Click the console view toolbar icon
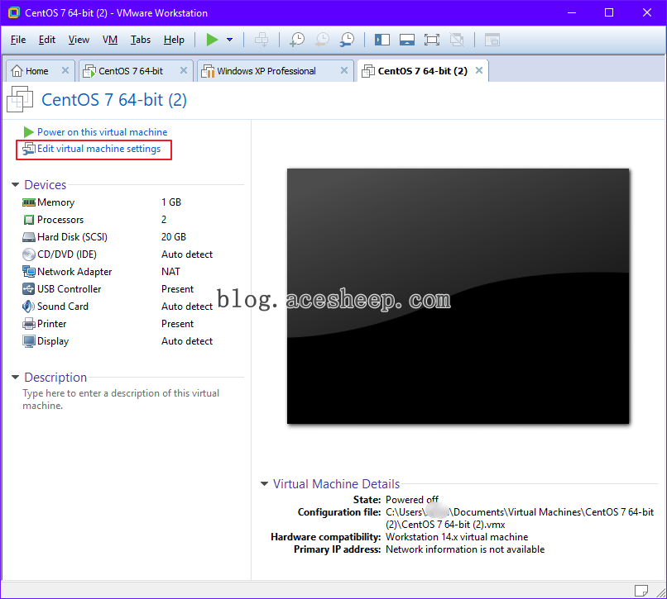Viewport: 667px width, 599px height. (492, 40)
